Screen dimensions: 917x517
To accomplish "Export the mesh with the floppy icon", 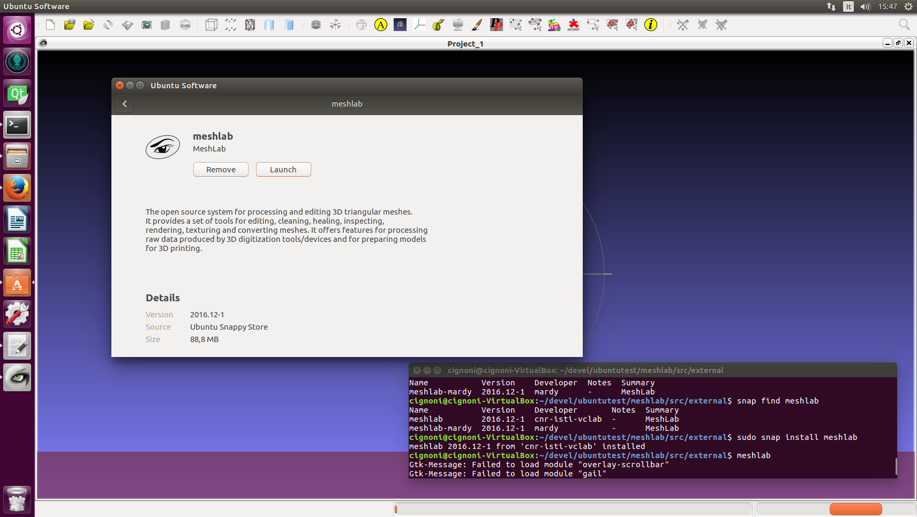I will click(127, 25).
